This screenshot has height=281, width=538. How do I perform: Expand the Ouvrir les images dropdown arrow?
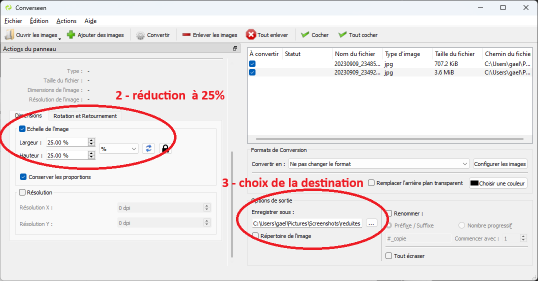[60, 38]
